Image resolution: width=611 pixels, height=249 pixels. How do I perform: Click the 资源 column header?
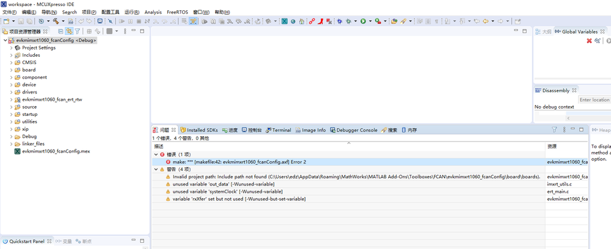point(566,147)
